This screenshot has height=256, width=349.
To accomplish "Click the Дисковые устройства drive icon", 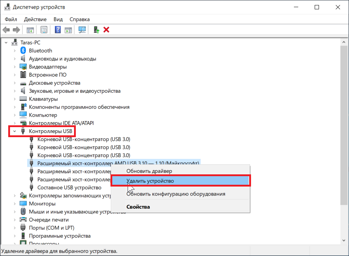I will [23, 83].
